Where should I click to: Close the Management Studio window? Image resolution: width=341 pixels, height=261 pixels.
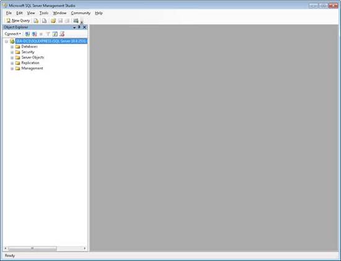click(333, 6)
